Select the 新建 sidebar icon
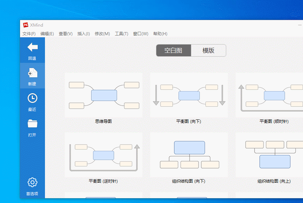 coord(33,73)
